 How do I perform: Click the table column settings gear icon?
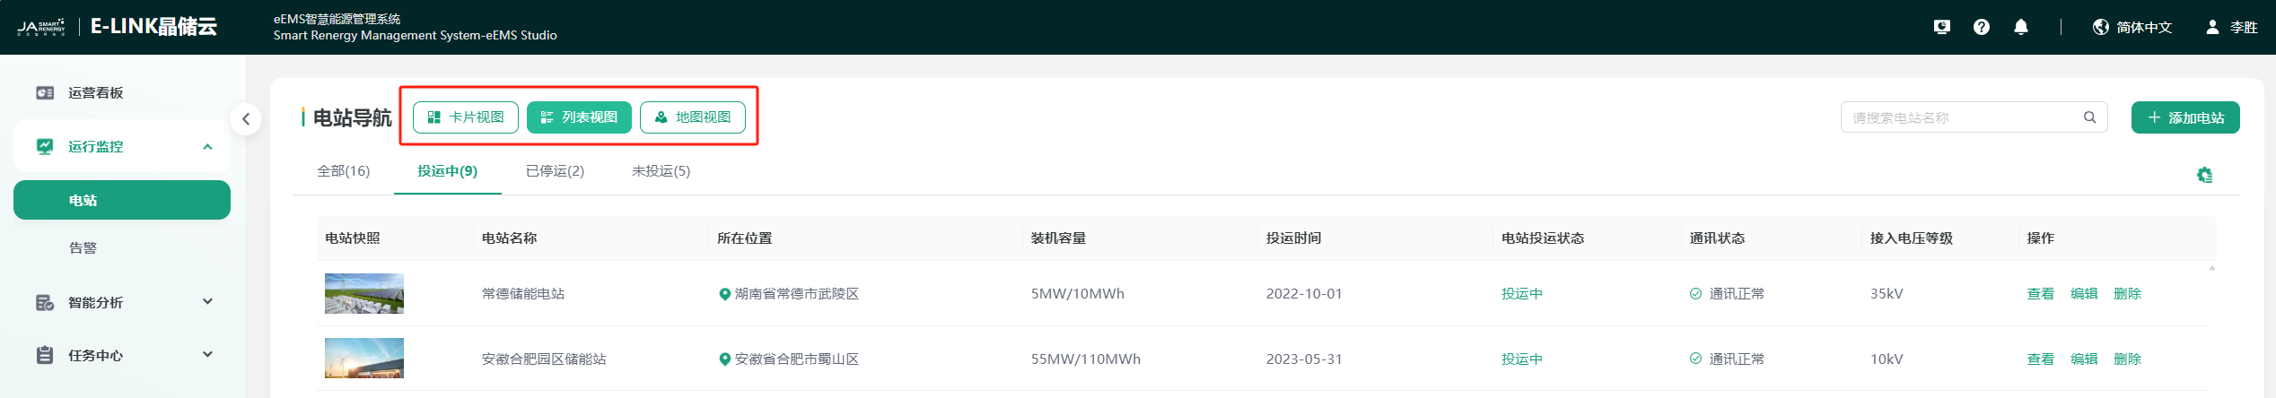[2204, 175]
